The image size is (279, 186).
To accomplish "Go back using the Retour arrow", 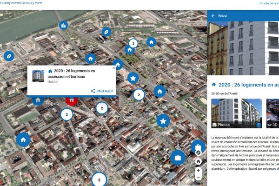I will click(213, 16).
